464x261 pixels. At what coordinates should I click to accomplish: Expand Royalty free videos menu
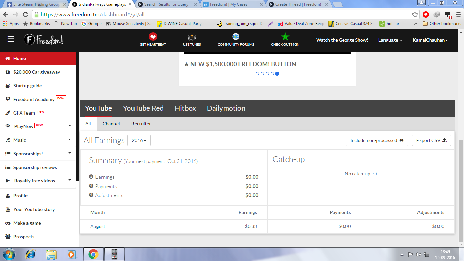[x=70, y=180]
